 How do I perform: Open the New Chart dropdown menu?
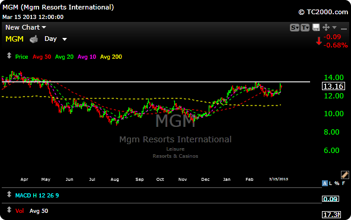[x=25, y=27]
